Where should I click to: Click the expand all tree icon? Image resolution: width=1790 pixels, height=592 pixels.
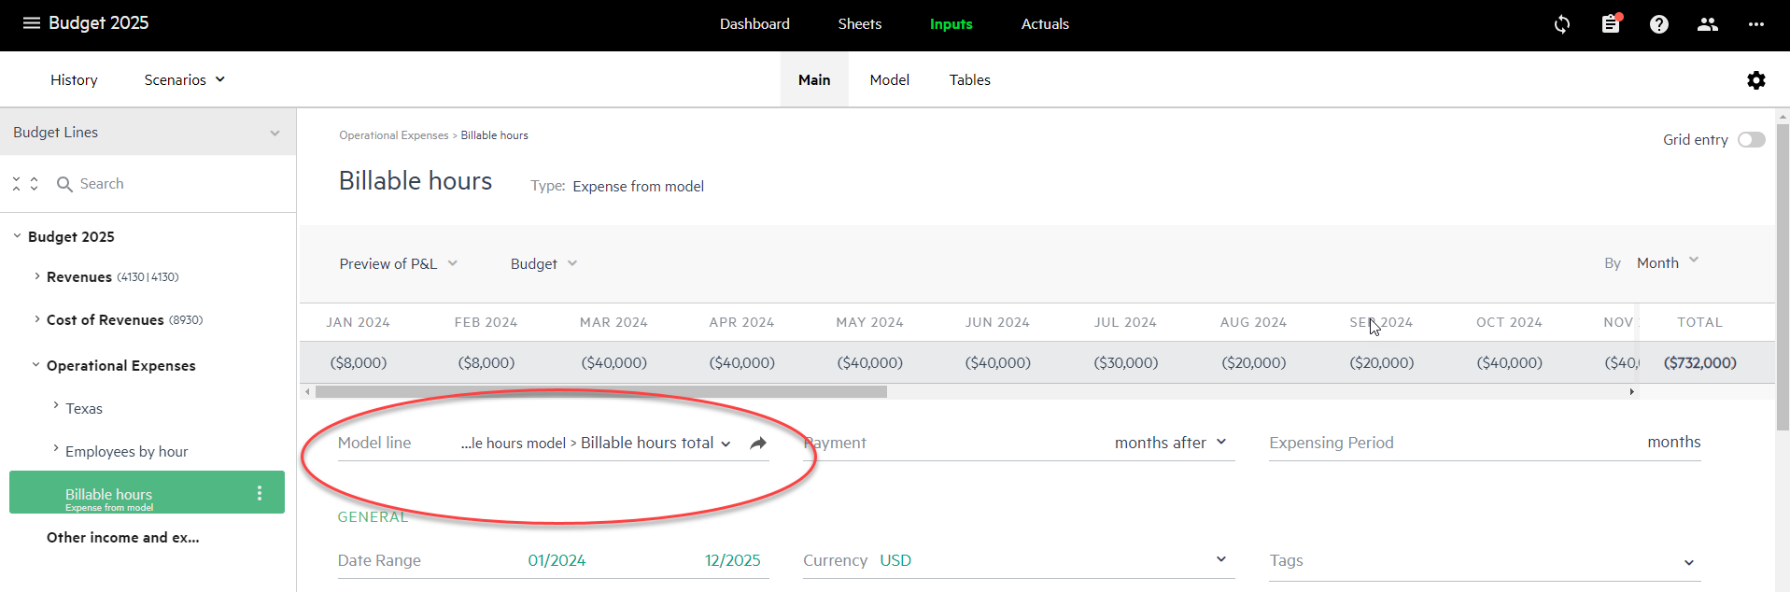pos(35,184)
